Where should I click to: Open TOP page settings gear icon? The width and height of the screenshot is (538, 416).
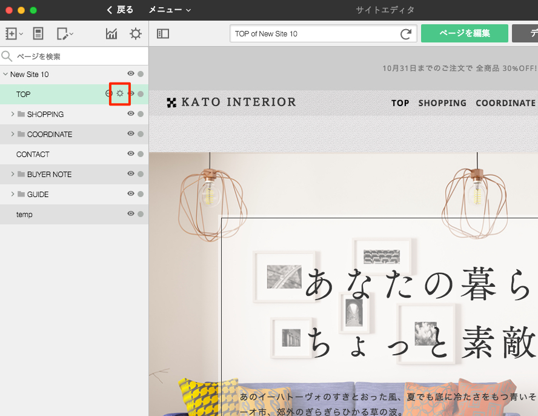tap(120, 93)
